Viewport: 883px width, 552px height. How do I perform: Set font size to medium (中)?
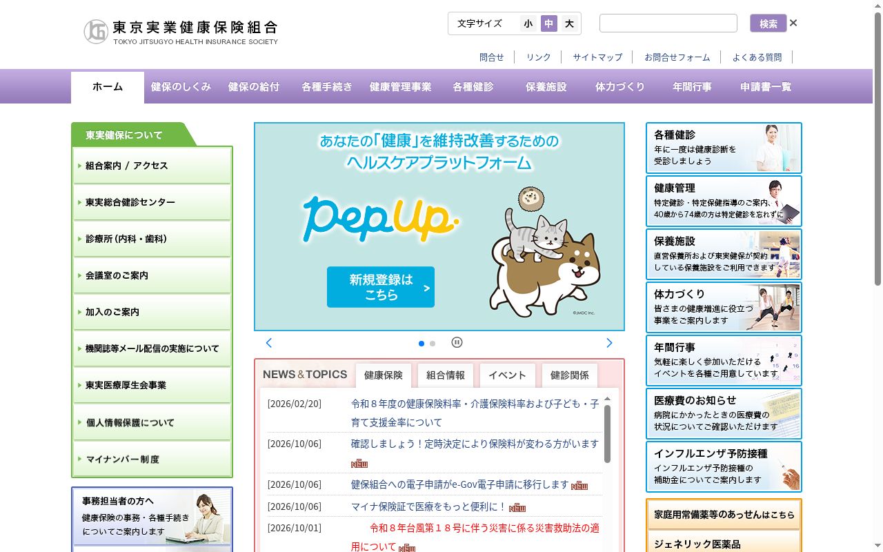548,23
